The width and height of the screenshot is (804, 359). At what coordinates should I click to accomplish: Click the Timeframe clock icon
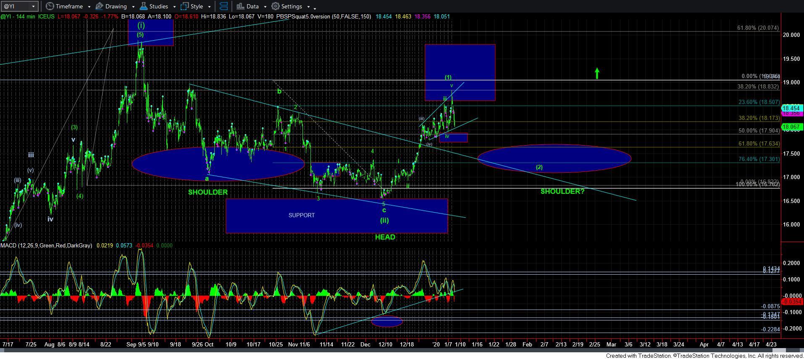point(50,6)
